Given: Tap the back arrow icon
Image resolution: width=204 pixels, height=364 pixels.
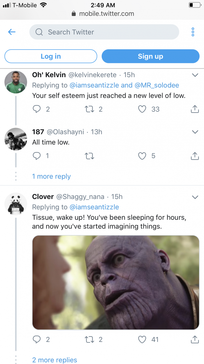Looking at the screenshot, I should [x=12, y=32].
